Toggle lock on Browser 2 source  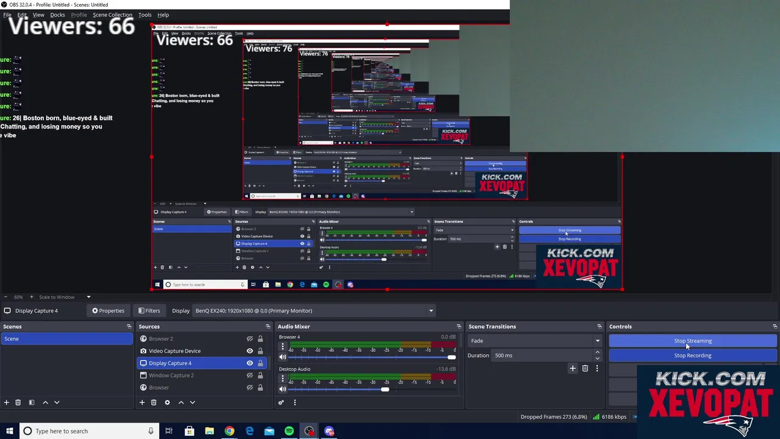[260, 339]
